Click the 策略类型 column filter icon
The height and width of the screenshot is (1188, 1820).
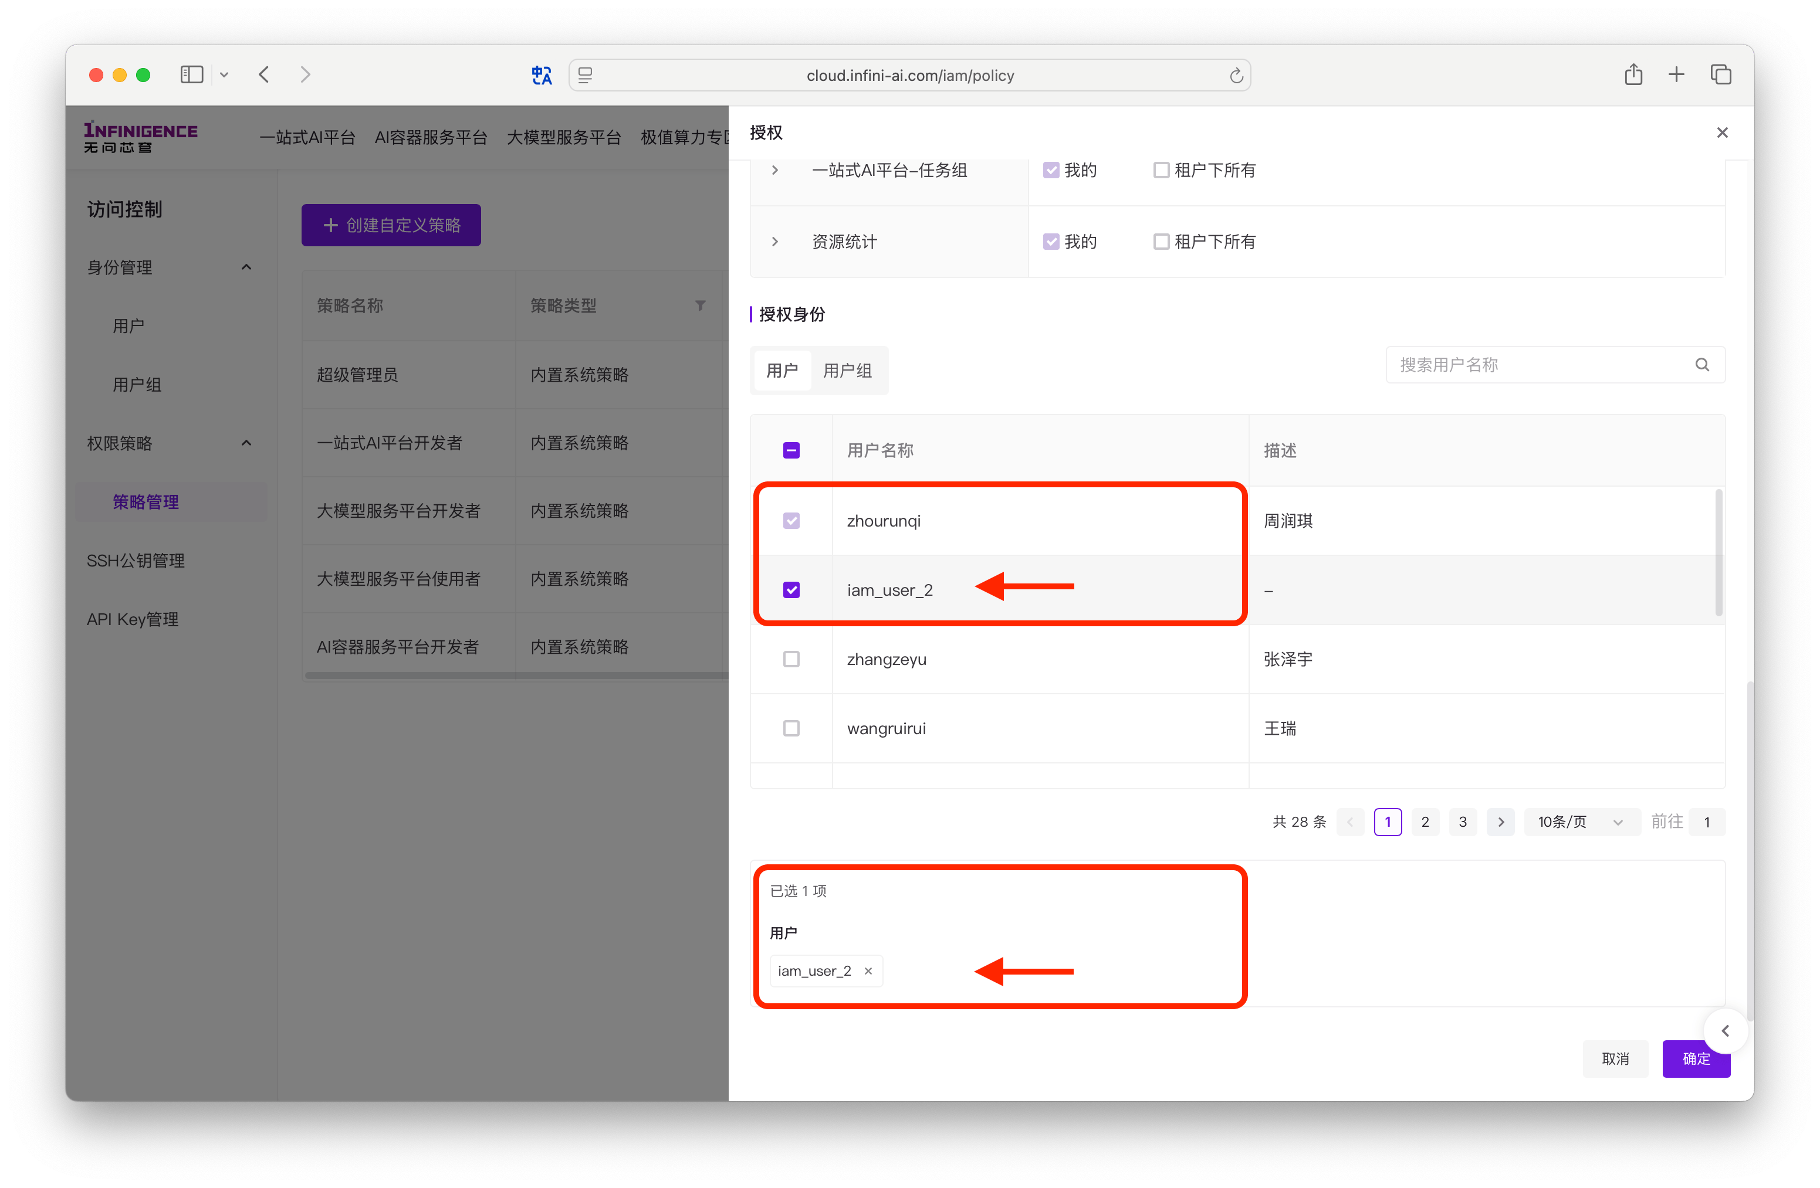coord(700,306)
